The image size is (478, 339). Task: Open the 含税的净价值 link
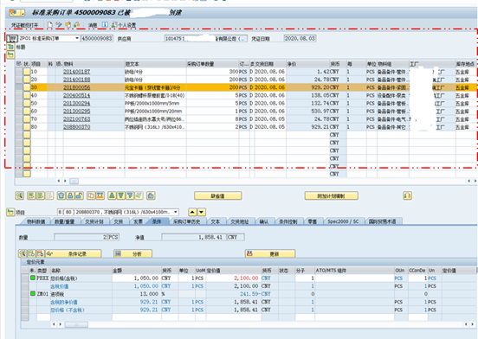tap(64, 302)
